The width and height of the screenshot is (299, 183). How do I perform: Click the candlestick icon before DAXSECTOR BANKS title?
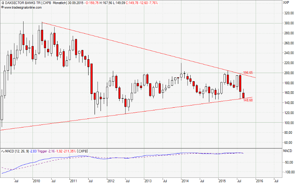click(2, 3)
